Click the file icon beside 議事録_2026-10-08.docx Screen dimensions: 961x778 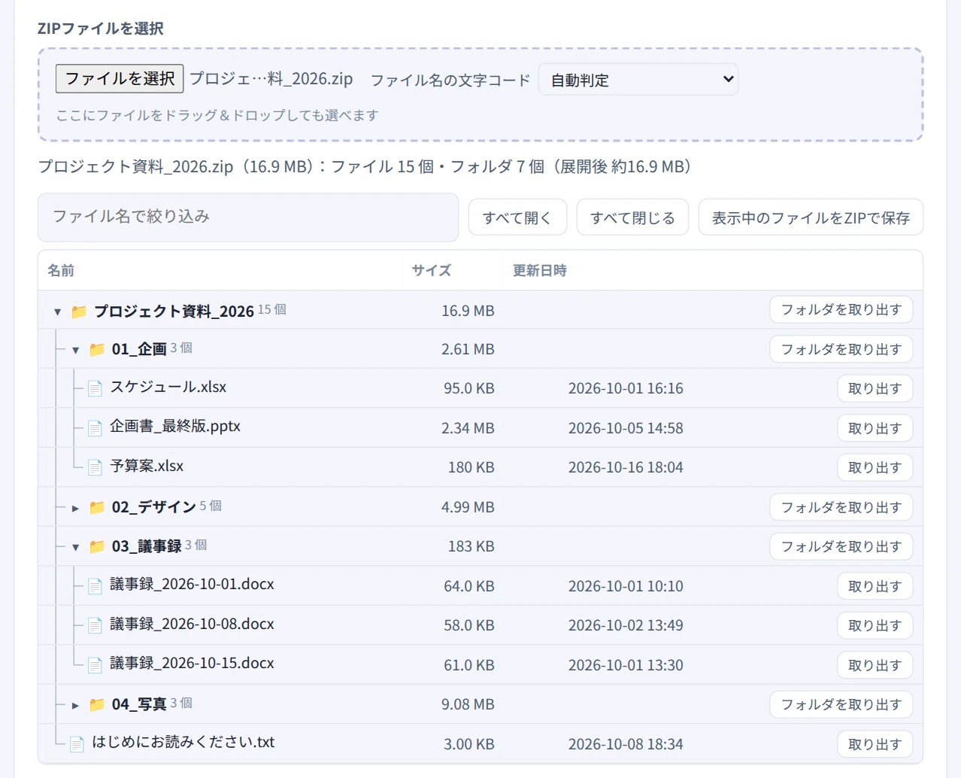(95, 625)
